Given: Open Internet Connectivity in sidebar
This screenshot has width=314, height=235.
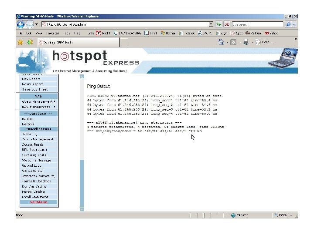Looking at the screenshot, I should 38,176.
